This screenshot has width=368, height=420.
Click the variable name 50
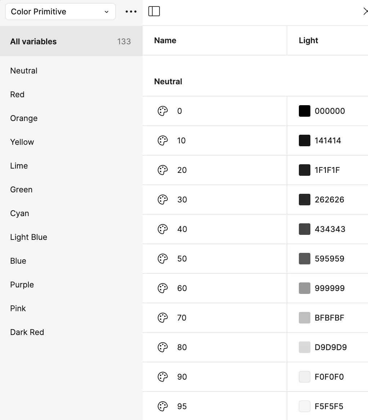point(182,259)
